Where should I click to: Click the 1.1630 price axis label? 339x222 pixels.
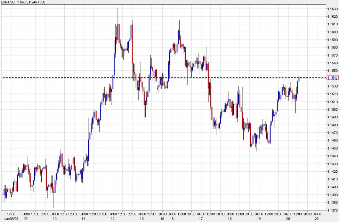tap(332, 9)
